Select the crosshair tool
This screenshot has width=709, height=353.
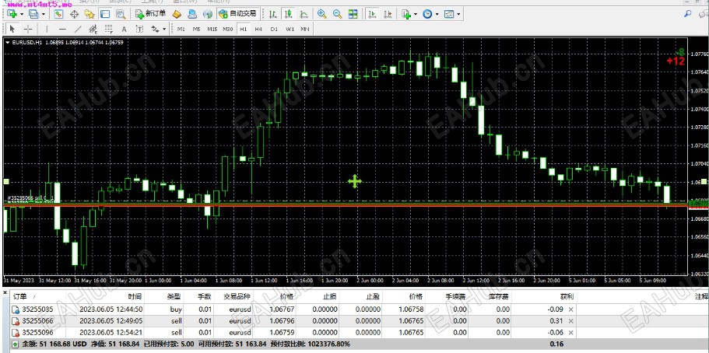(x=28, y=30)
